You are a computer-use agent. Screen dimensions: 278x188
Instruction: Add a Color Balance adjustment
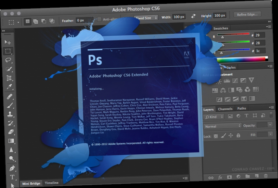[x=223, y=90]
